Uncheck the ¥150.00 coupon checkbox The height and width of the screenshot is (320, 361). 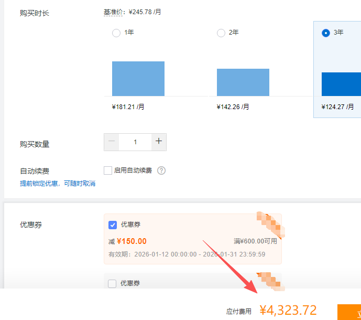[x=112, y=225]
